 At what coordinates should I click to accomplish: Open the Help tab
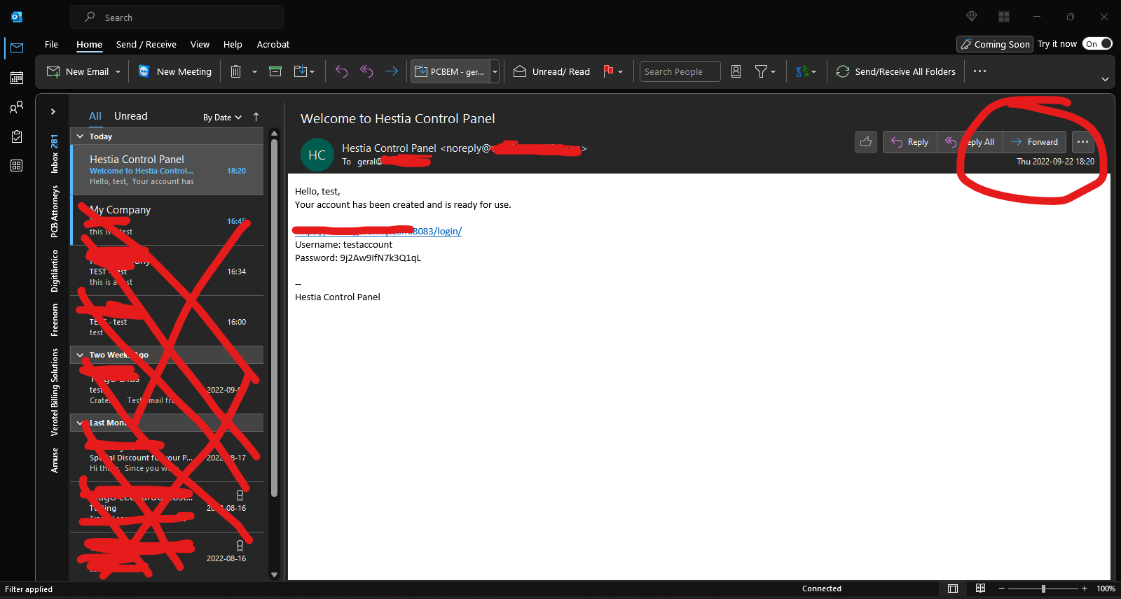coord(233,44)
